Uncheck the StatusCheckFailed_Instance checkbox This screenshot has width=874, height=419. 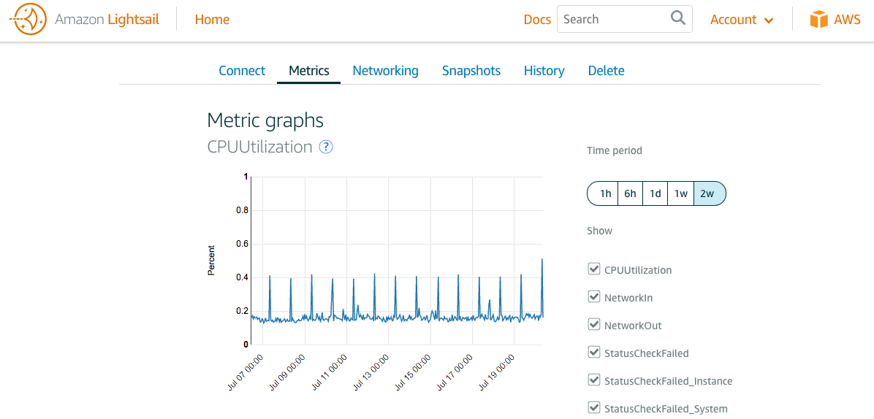click(x=594, y=380)
